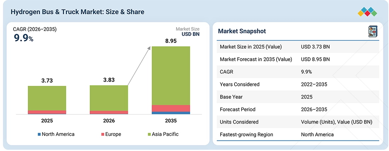The width and height of the screenshot is (389, 151).
Task: Click the 'Market Size in 2025 (Value)' row label
Action: [x=251, y=46]
